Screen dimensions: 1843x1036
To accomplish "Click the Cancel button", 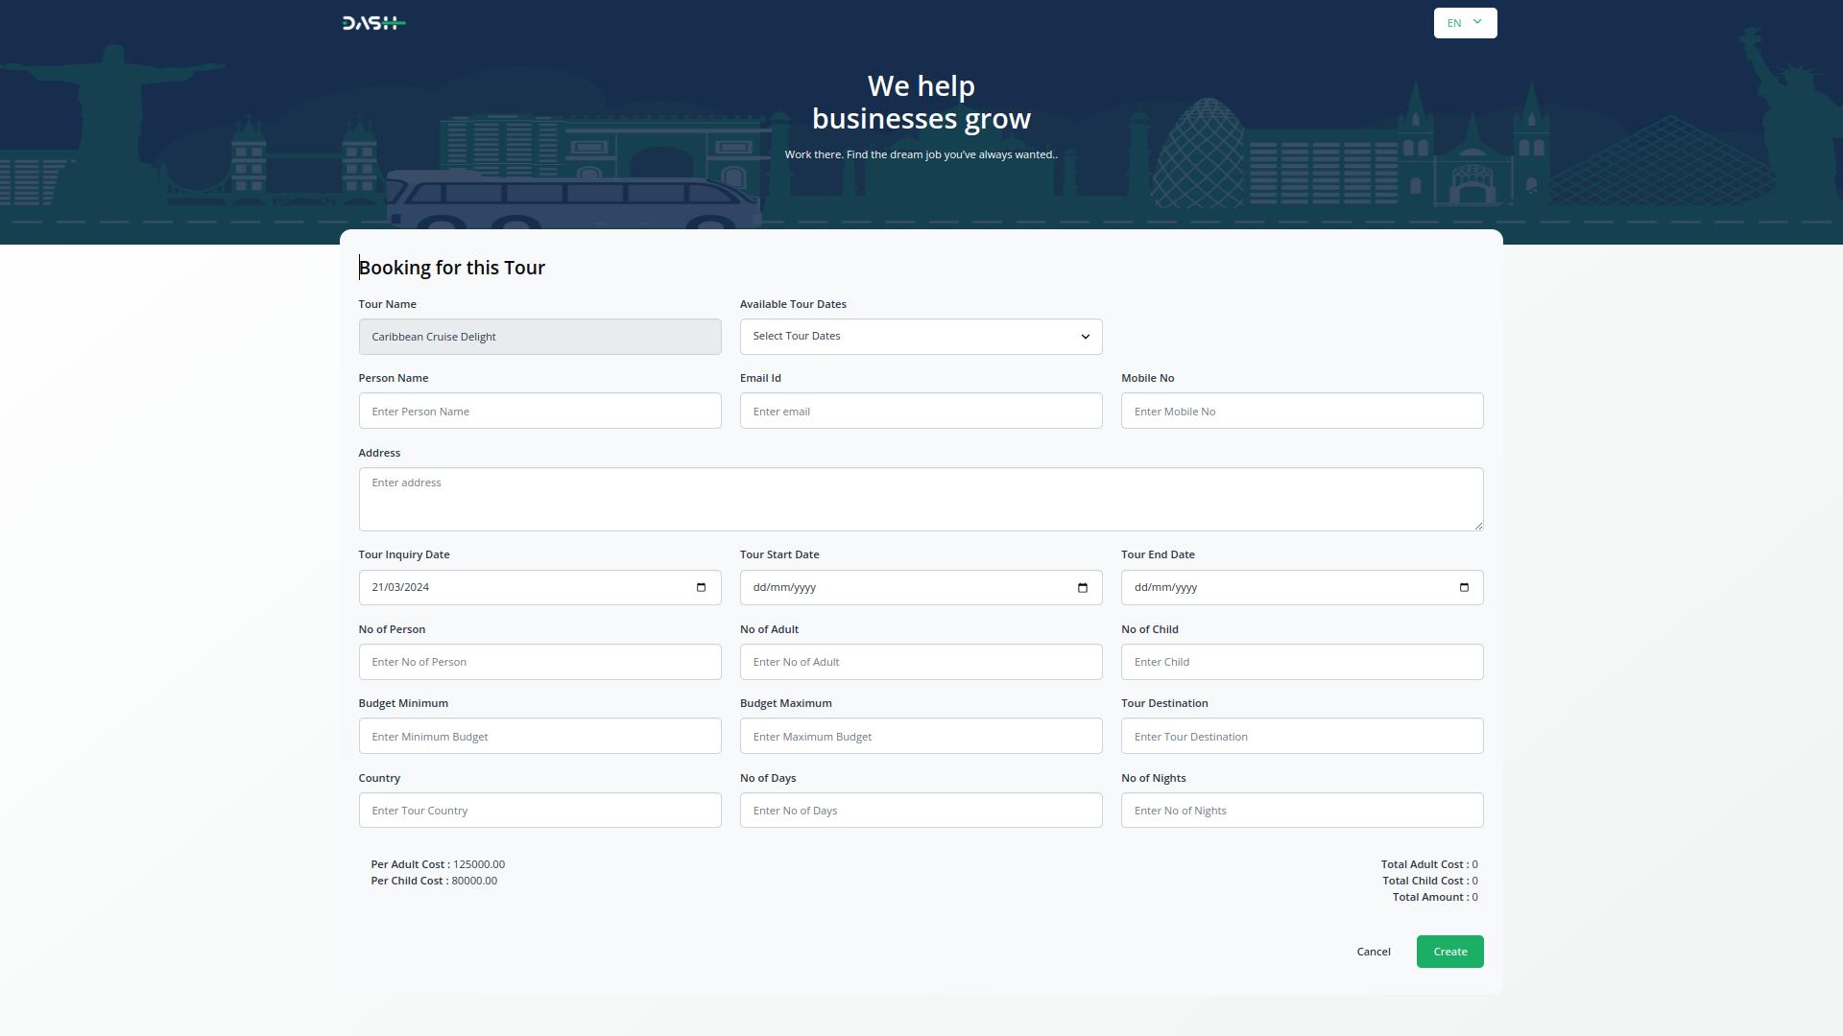I will pyautogui.click(x=1373, y=952).
